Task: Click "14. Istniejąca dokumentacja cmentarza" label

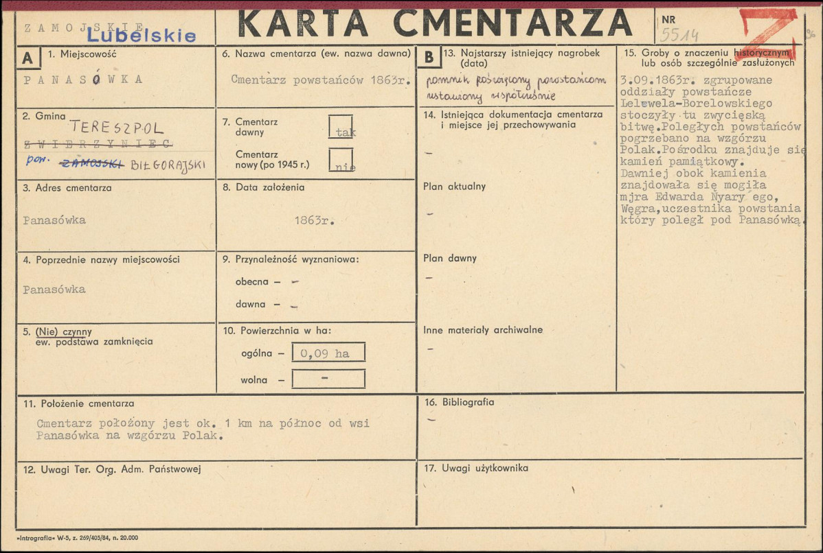Action: click(512, 115)
